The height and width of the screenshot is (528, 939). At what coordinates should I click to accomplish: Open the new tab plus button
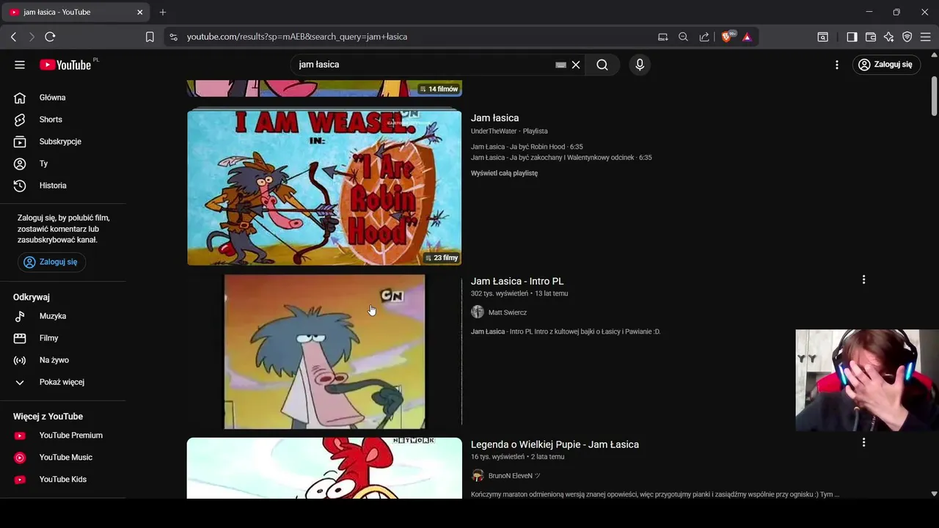pos(163,12)
